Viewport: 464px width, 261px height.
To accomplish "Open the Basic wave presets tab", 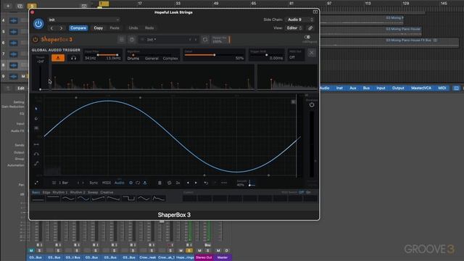I will (x=36, y=192).
